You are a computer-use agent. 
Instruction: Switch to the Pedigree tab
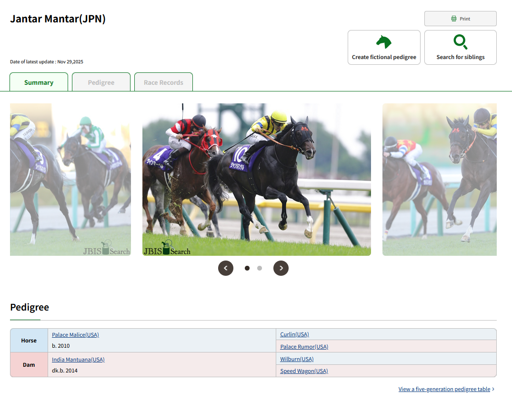coord(101,82)
